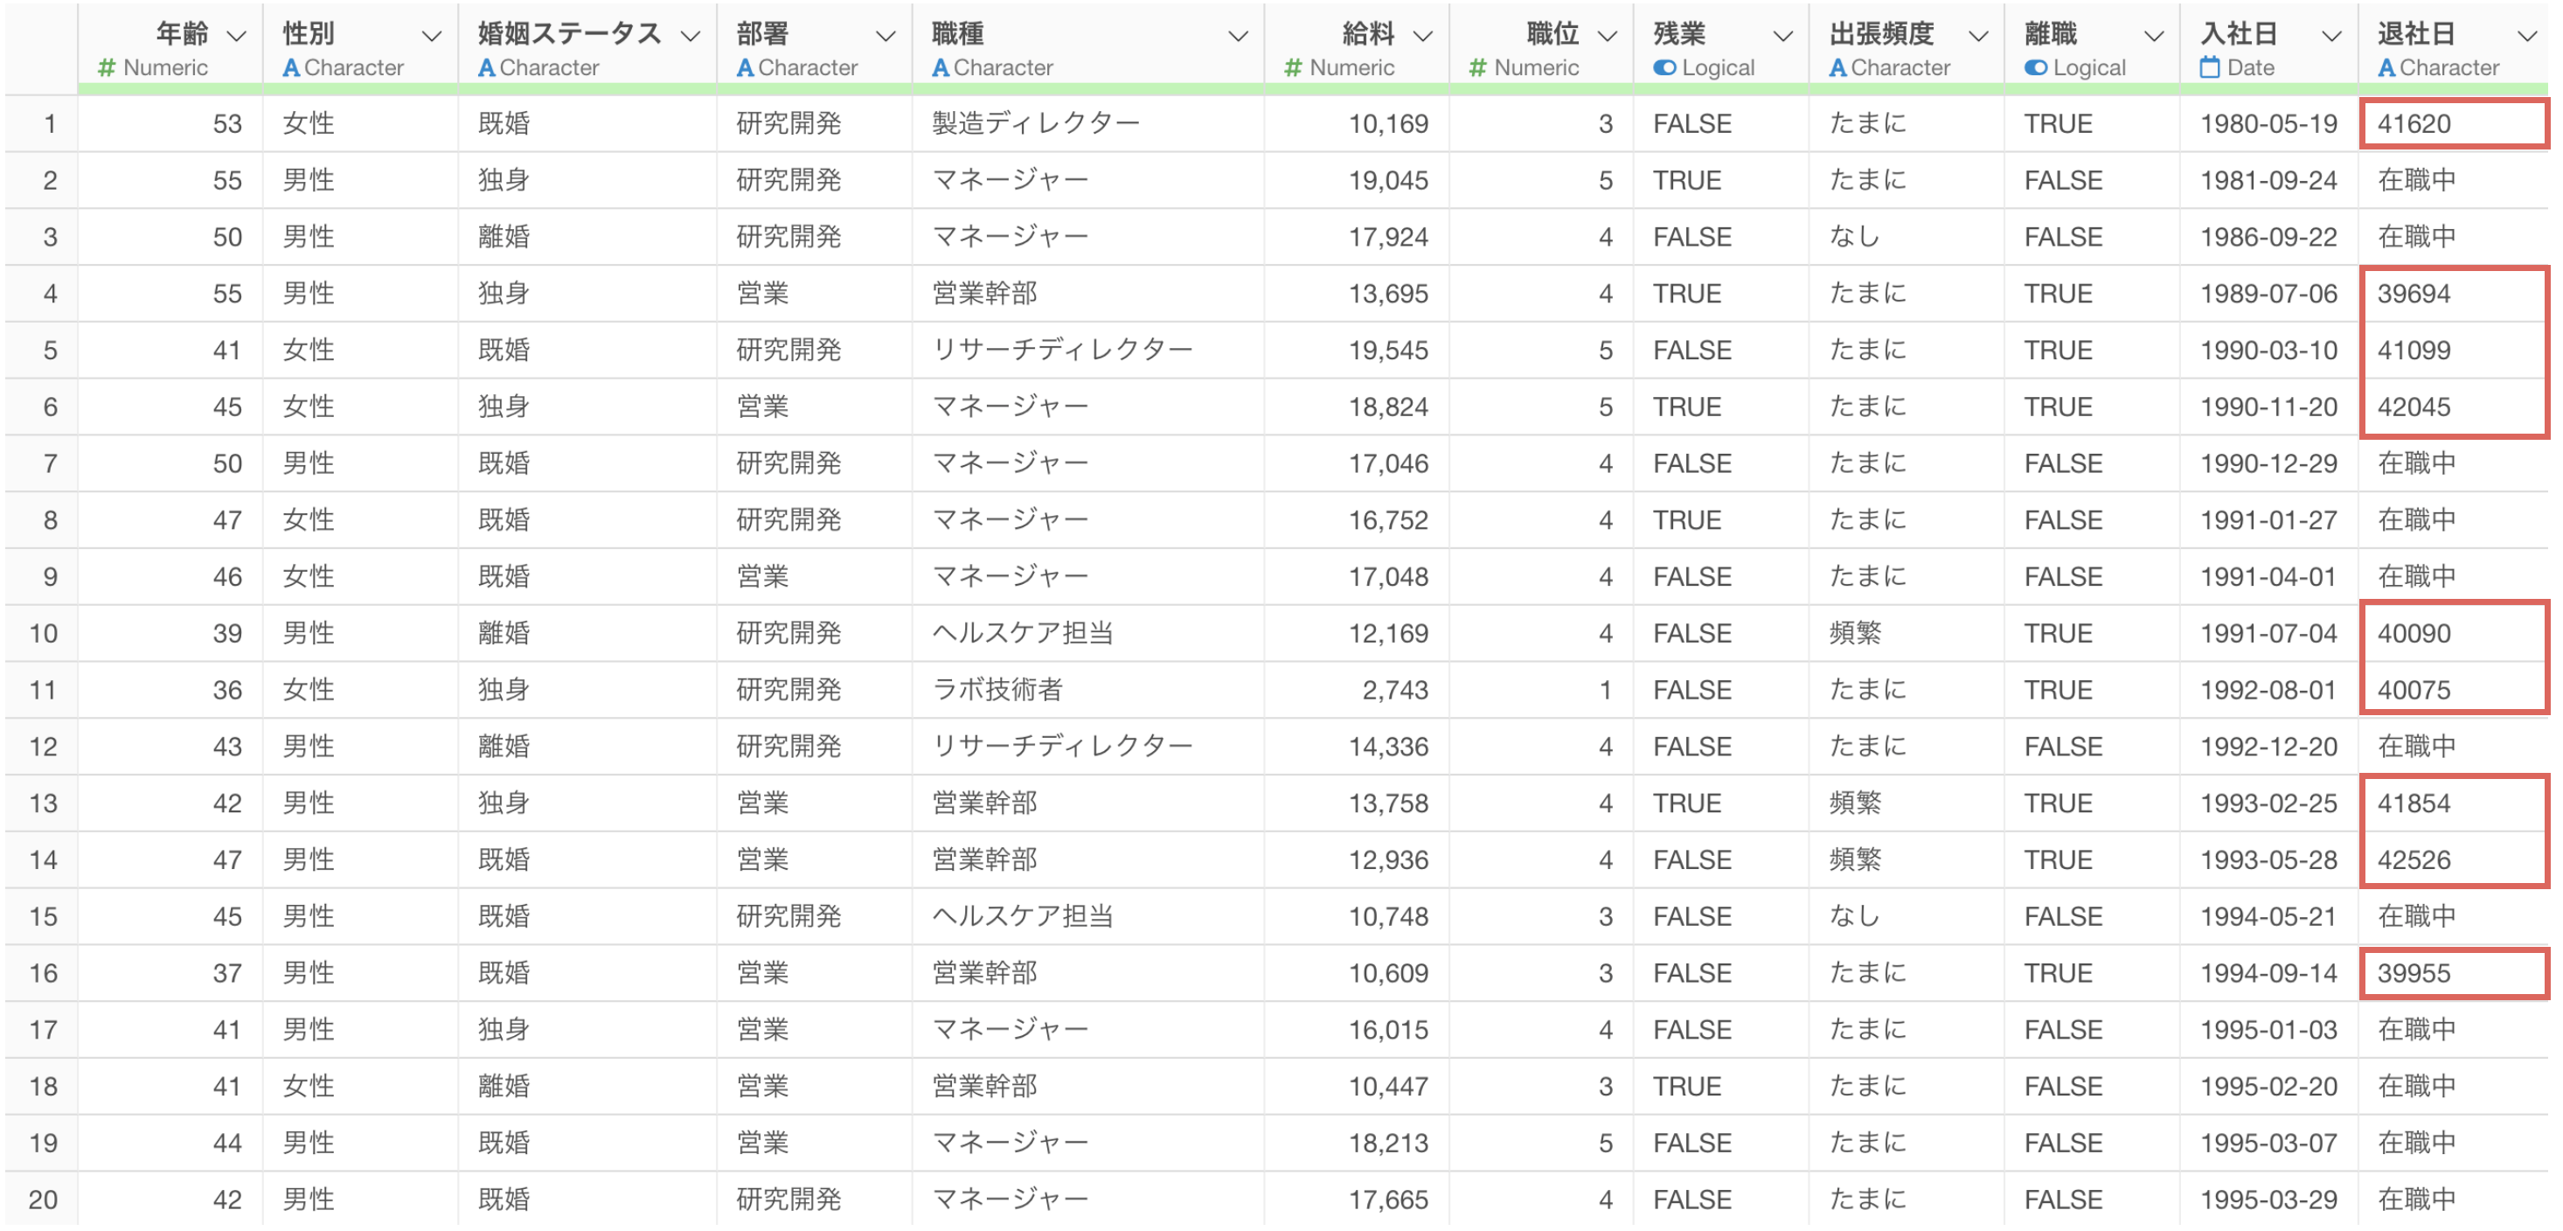Click the 製造ディレクター job cell
The height and width of the screenshot is (1231, 2563).
1087,123
